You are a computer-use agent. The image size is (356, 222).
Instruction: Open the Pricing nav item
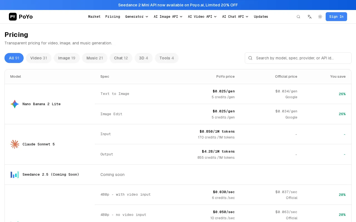pyautogui.click(x=113, y=17)
